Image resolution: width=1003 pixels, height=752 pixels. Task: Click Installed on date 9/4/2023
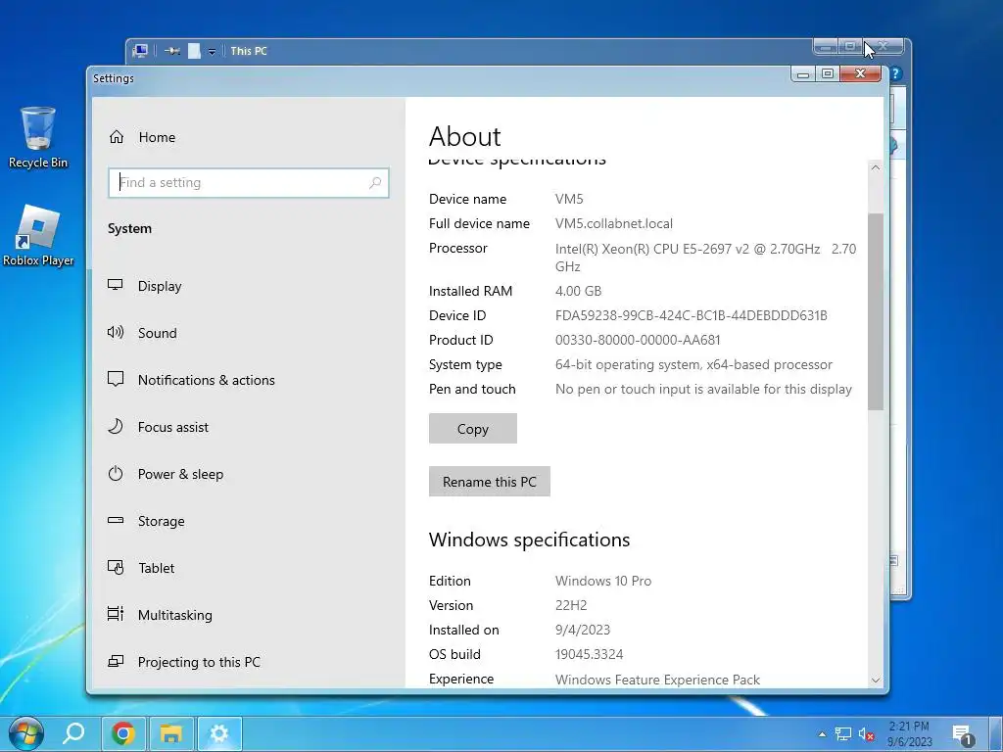pos(583,630)
